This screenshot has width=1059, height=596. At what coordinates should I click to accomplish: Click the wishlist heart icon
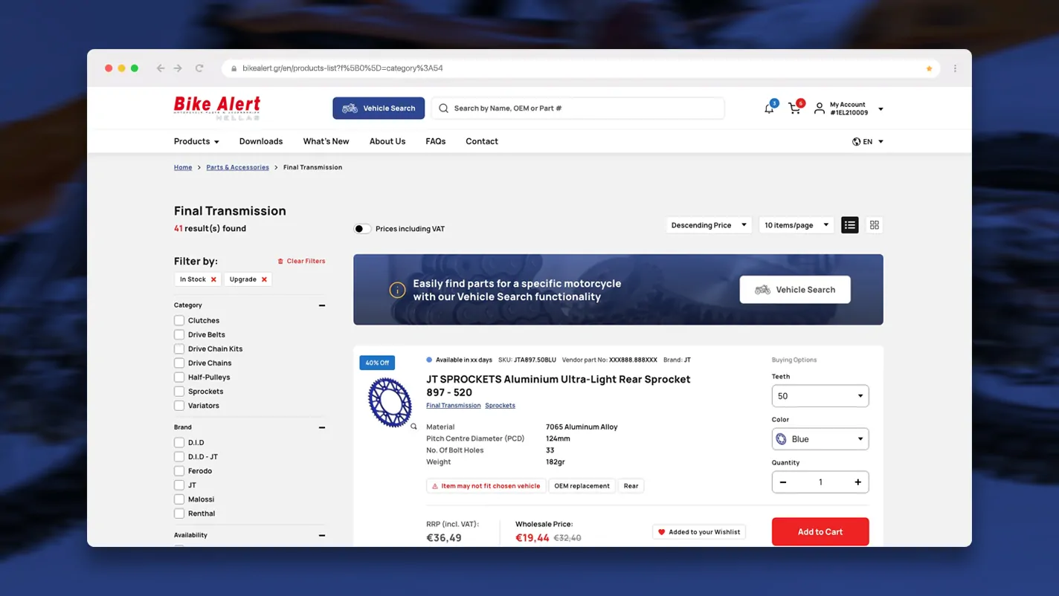pyautogui.click(x=662, y=532)
